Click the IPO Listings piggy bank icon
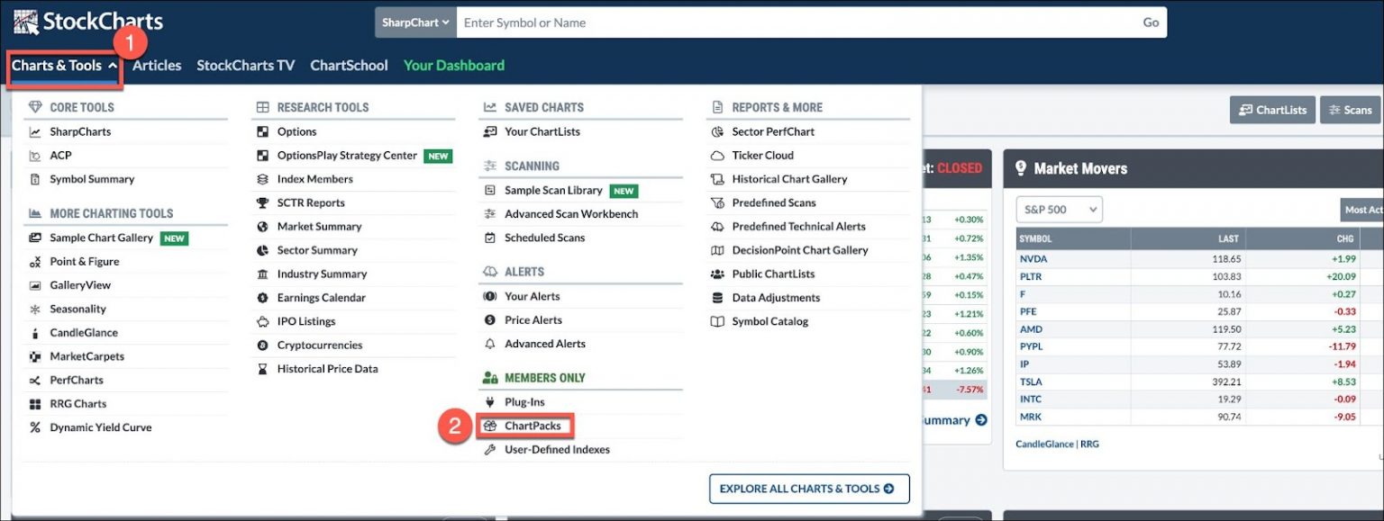The image size is (1384, 521). (263, 321)
